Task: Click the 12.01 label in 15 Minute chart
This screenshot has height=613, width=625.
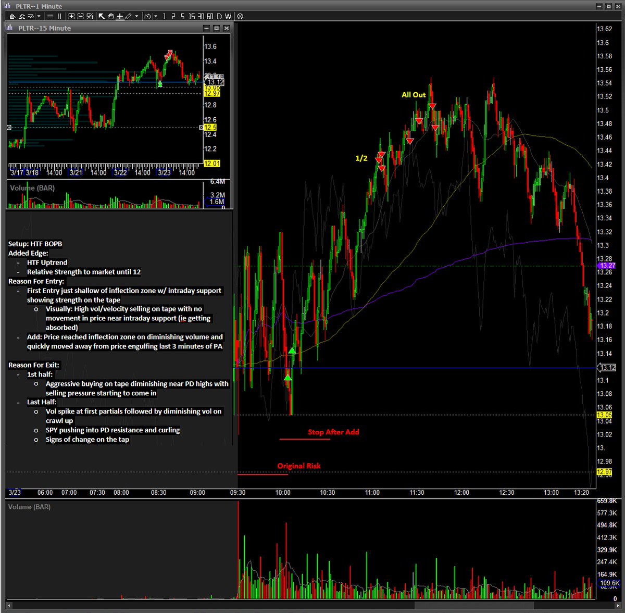Action: (212, 164)
